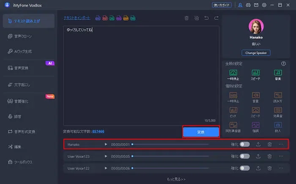Expand the clip list with もっと見る
296x184 pixels.
pos(176,179)
